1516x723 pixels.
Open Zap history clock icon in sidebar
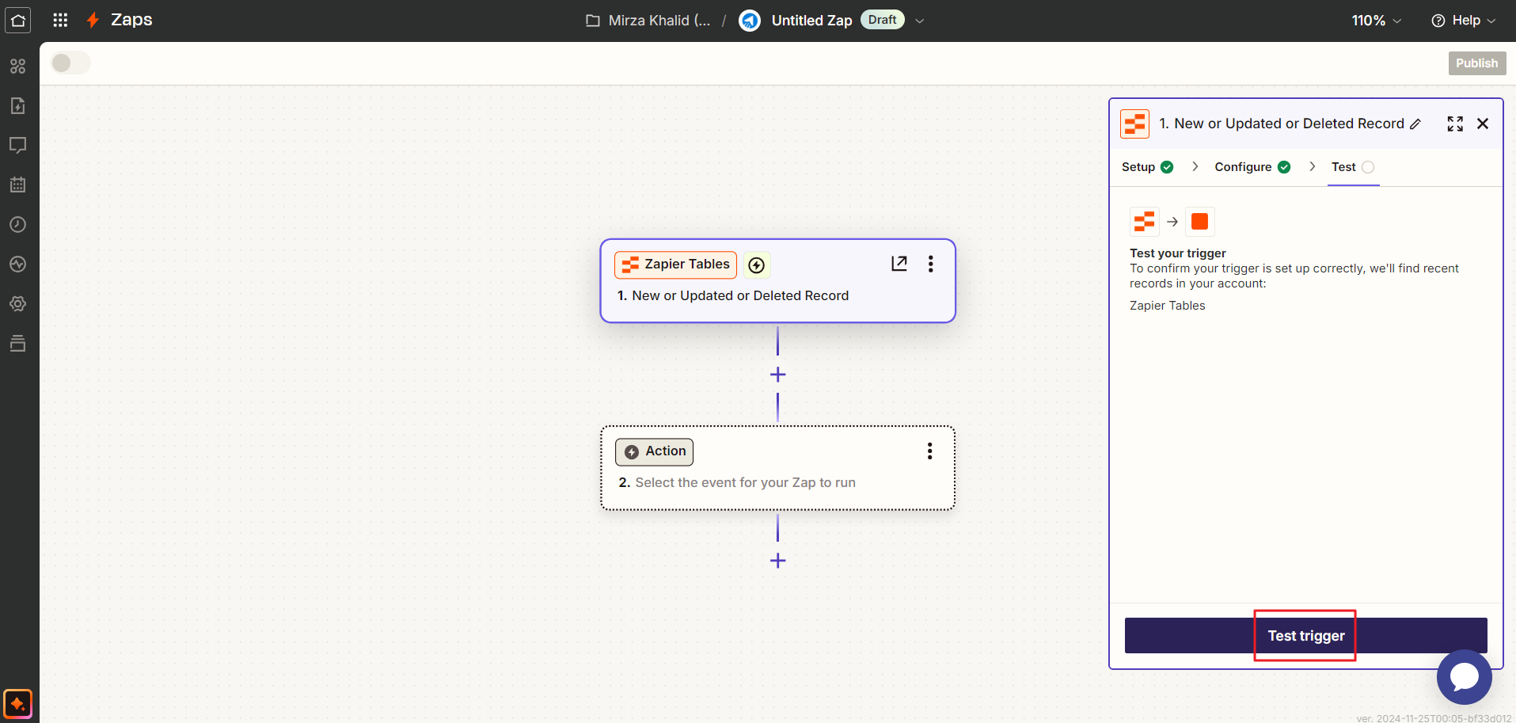coord(17,225)
